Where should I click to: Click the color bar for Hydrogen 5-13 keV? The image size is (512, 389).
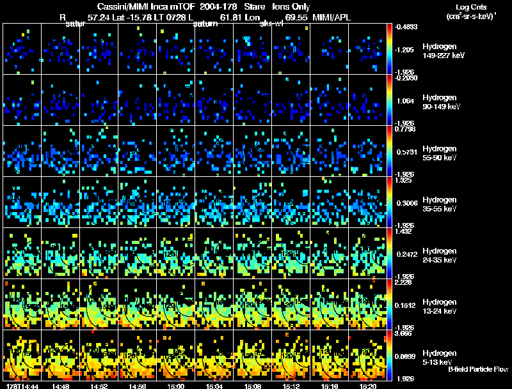coord(390,355)
